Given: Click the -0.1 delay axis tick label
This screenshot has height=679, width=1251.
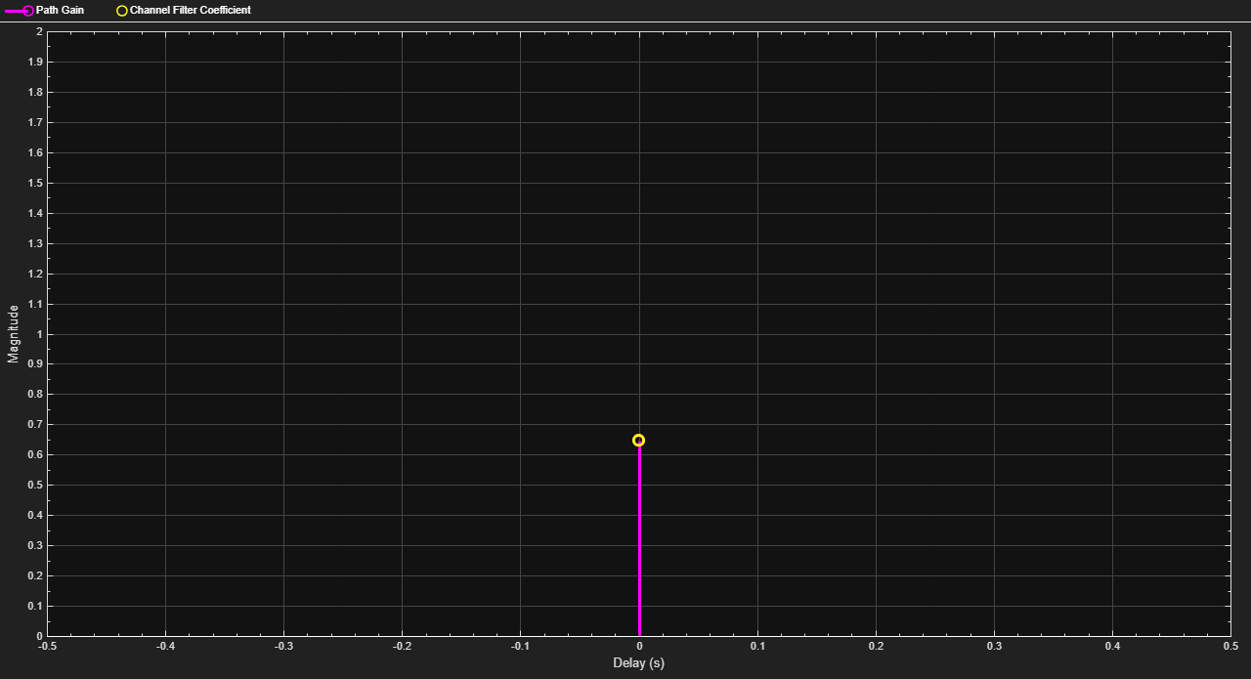Looking at the screenshot, I should pyautogui.click(x=520, y=646).
